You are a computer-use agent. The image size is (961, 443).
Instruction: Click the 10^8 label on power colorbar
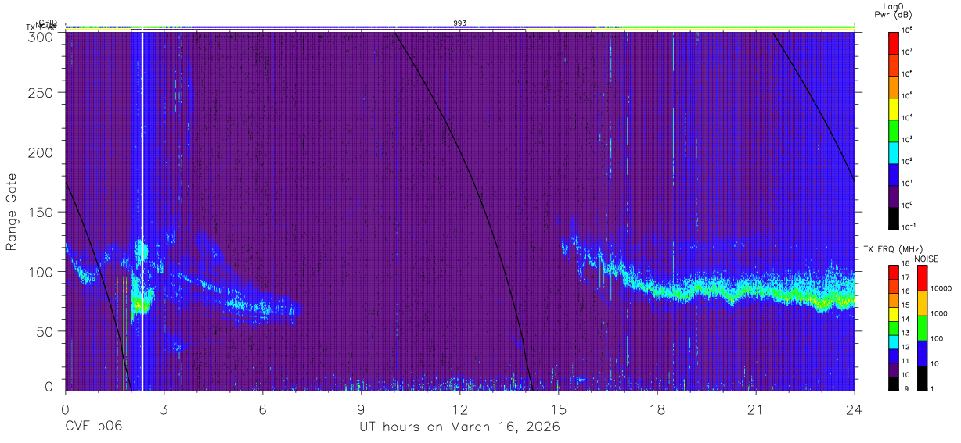coord(909,30)
